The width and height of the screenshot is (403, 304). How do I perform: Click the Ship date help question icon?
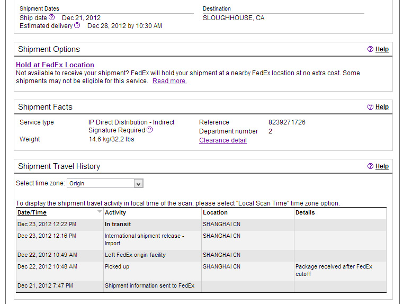(x=52, y=17)
